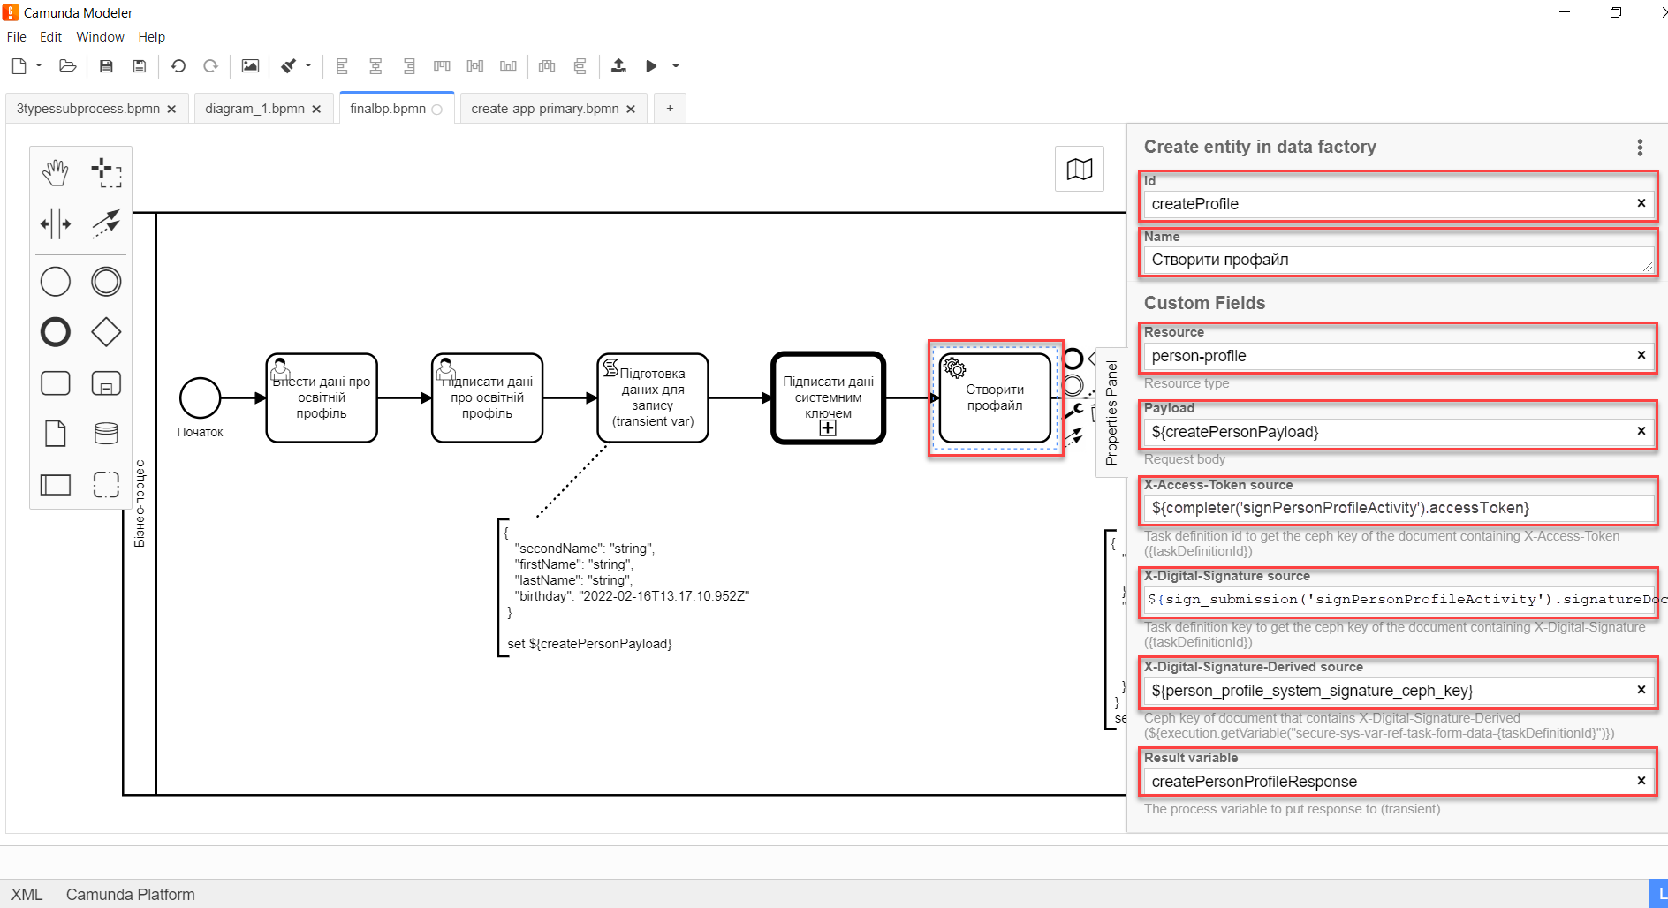The height and width of the screenshot is (908, 1668).
Task: Select the 'Створити профайл' service task
Action: click(995, 397)
